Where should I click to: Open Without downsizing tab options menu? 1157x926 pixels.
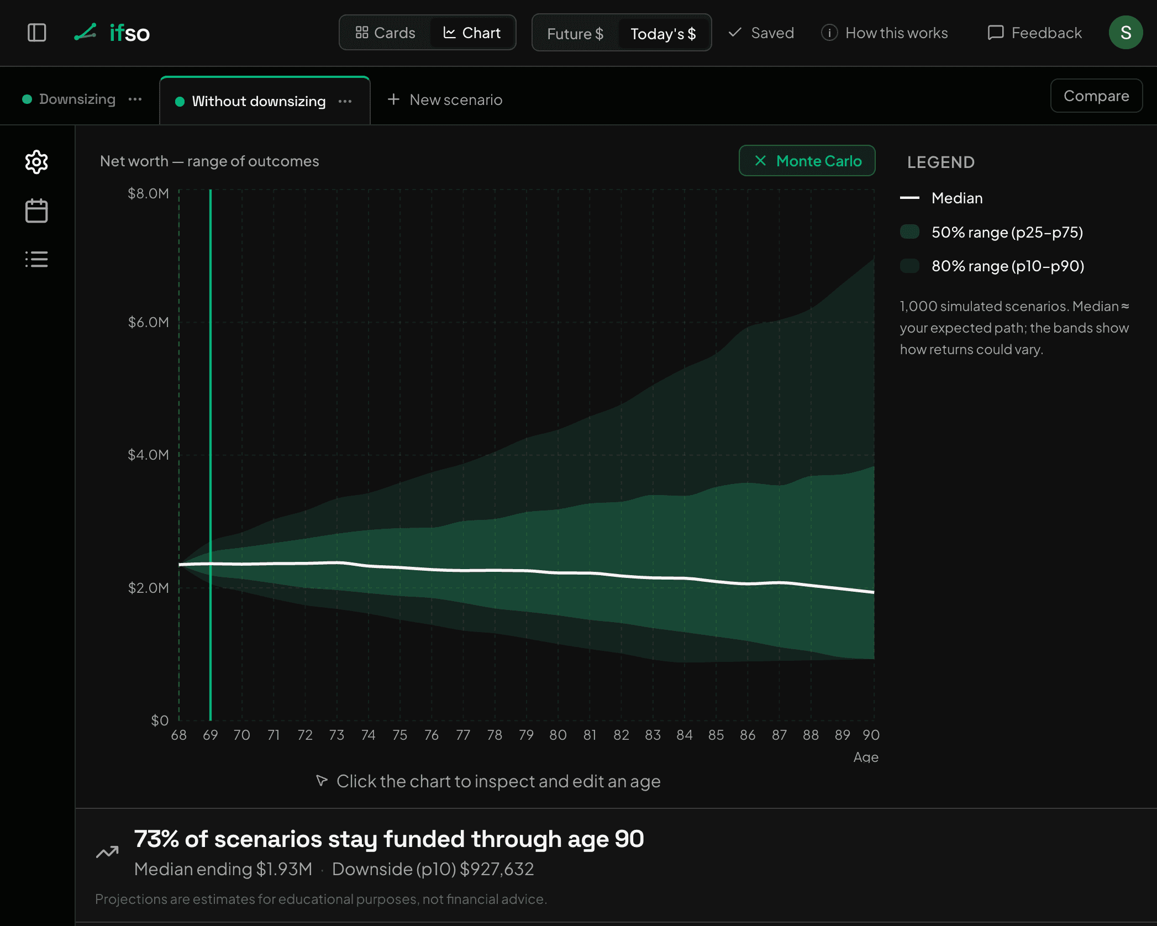coord(345,101)
